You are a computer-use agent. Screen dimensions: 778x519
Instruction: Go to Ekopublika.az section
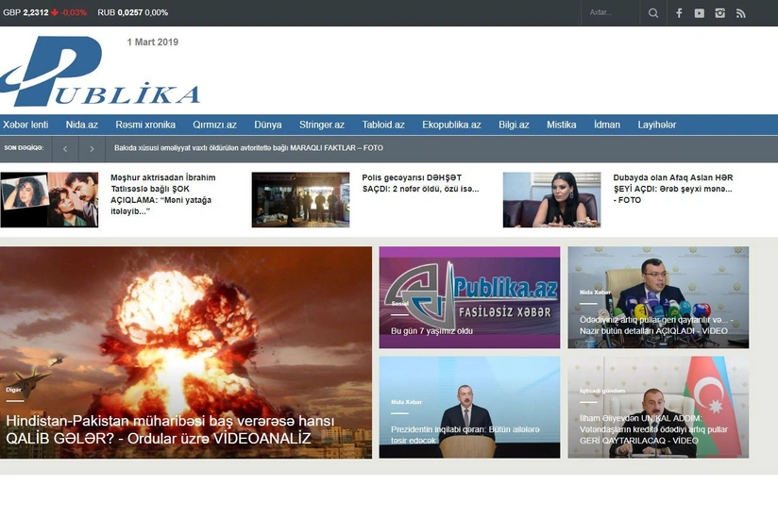coord(451,125)
